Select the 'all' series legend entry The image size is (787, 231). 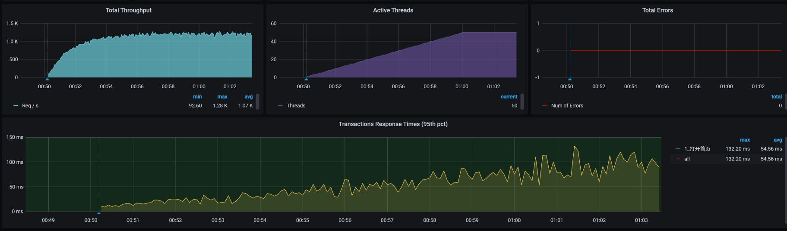pos(687,159)
